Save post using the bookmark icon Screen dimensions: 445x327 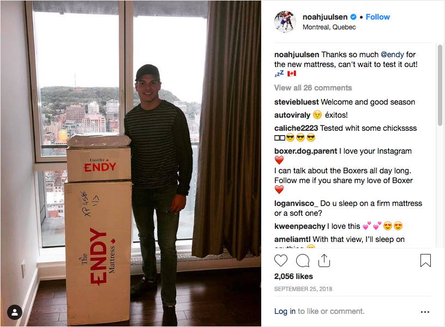click(x=425, y=261)
